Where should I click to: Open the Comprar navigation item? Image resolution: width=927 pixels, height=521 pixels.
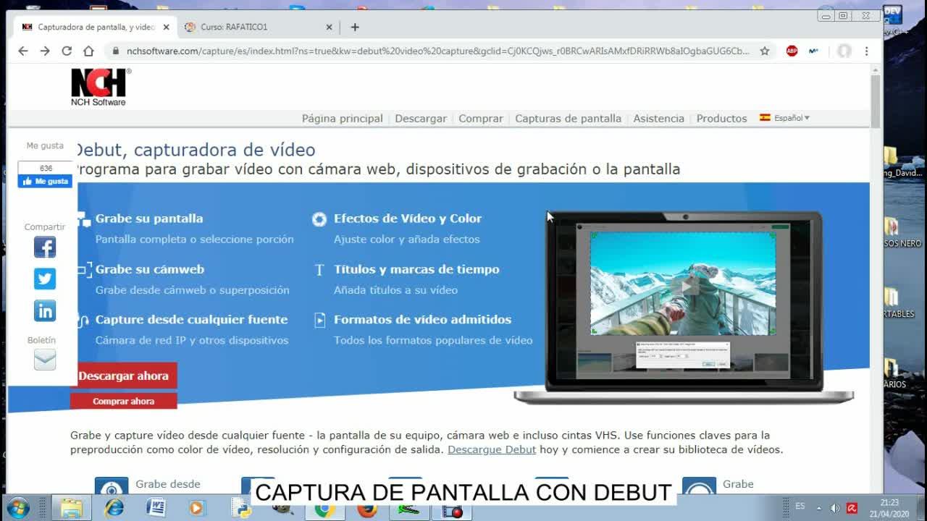pos(481,119)
